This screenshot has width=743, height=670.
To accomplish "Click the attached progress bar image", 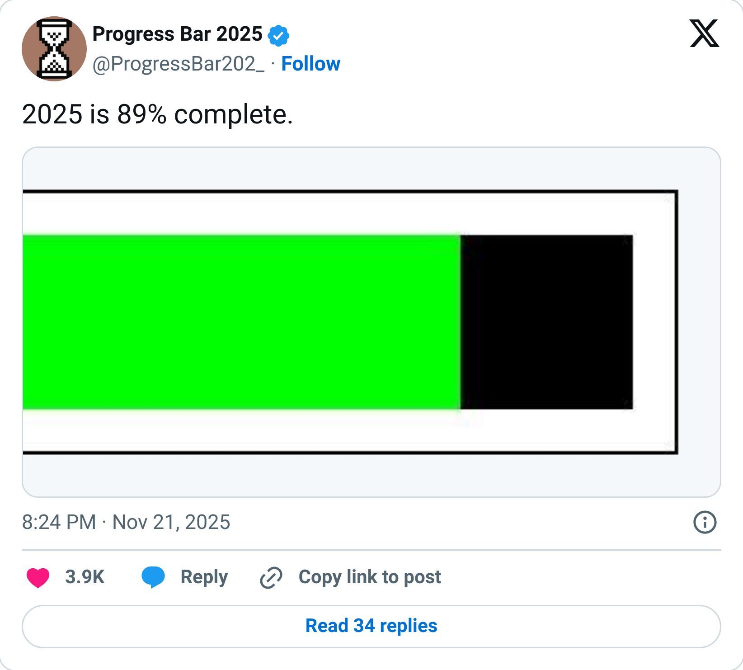I will (x=371, y=321).
